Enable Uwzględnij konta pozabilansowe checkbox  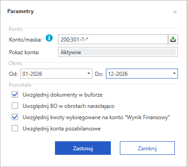[x=15, y=128]
